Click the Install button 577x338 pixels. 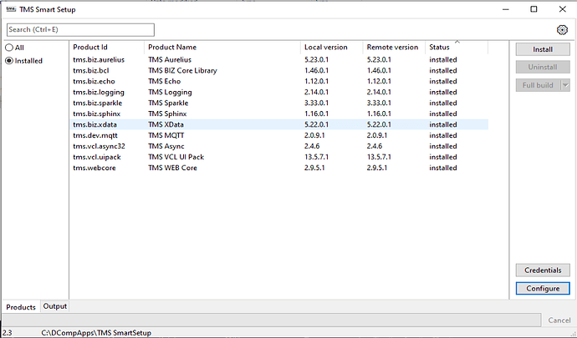pyautogui.click(x=543, y=49)
